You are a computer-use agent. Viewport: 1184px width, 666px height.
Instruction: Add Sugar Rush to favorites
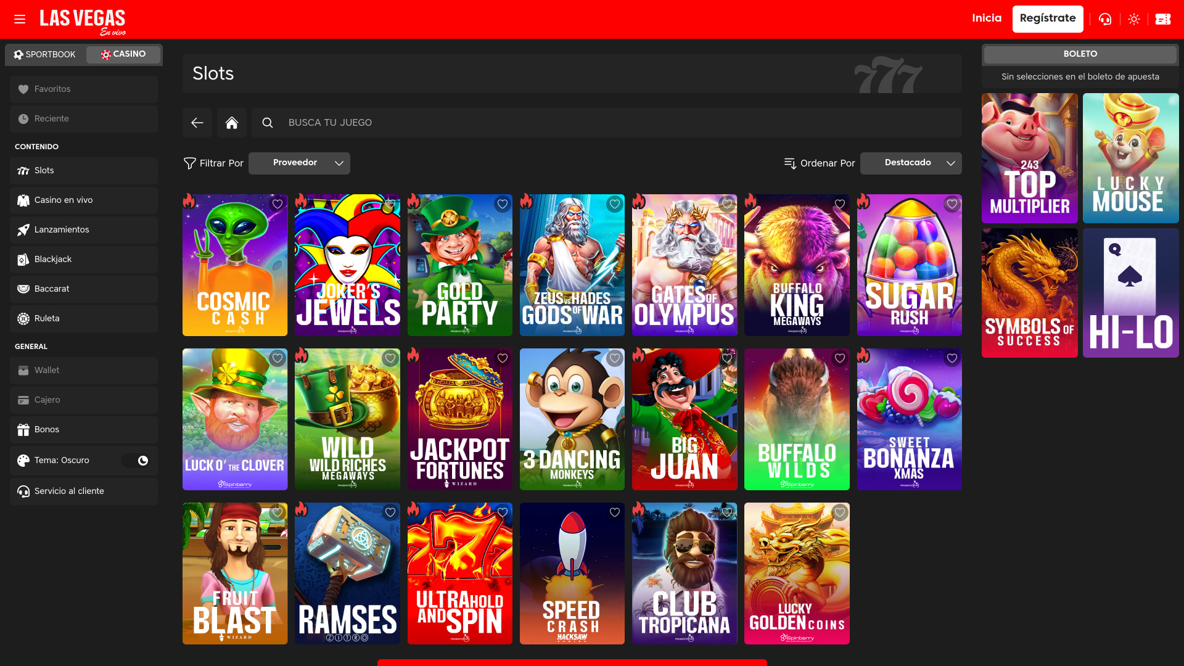[x=952, y=204]
